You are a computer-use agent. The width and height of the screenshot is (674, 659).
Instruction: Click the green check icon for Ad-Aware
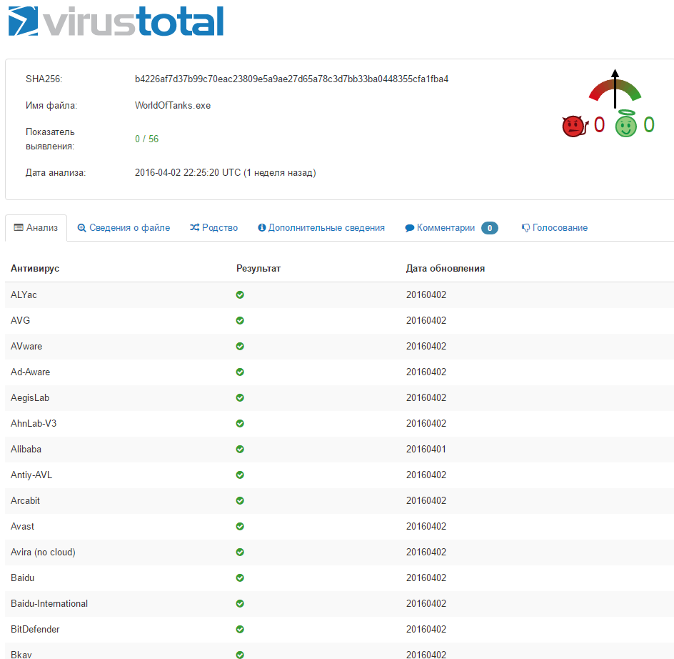[x=240, y=372]
